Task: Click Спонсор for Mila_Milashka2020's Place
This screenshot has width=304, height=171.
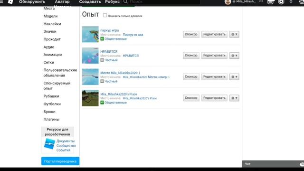Action: click(191, 98)
